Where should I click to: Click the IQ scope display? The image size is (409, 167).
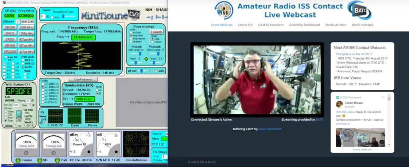coord(55,116)
